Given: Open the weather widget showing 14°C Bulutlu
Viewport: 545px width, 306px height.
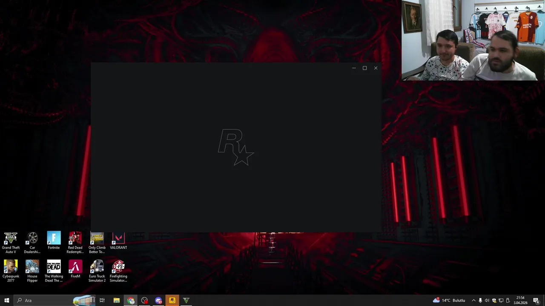Looking at the screenshot, I should [450, 300].
